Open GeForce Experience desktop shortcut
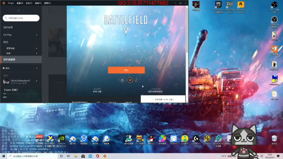The image size is (283, 159). (62, 141)
